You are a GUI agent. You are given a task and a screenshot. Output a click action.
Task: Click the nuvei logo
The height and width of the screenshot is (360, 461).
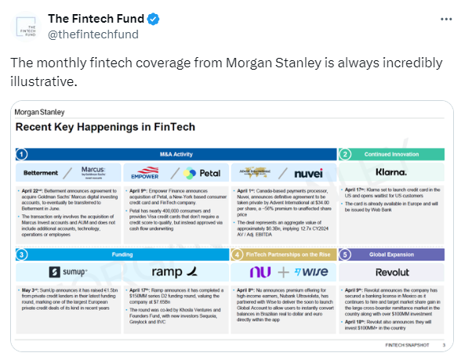(308, 174)
